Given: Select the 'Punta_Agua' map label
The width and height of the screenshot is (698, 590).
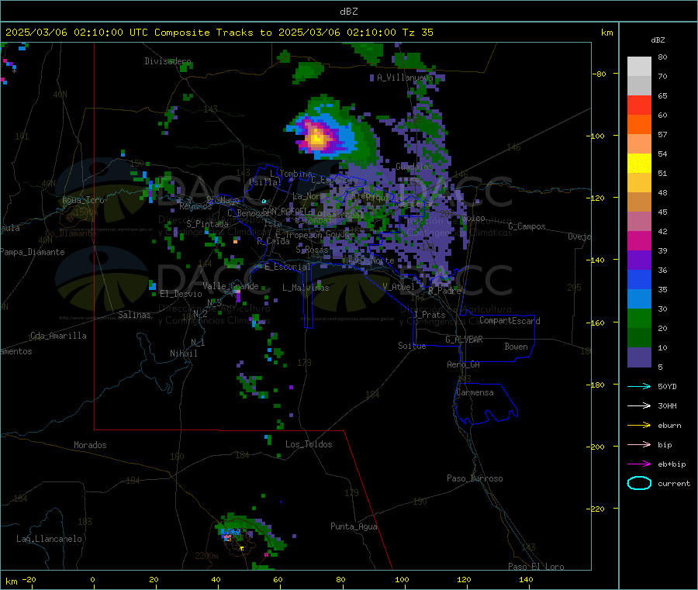Looking at the screenshot, I should pyautogui.click(x=354, y=527).
